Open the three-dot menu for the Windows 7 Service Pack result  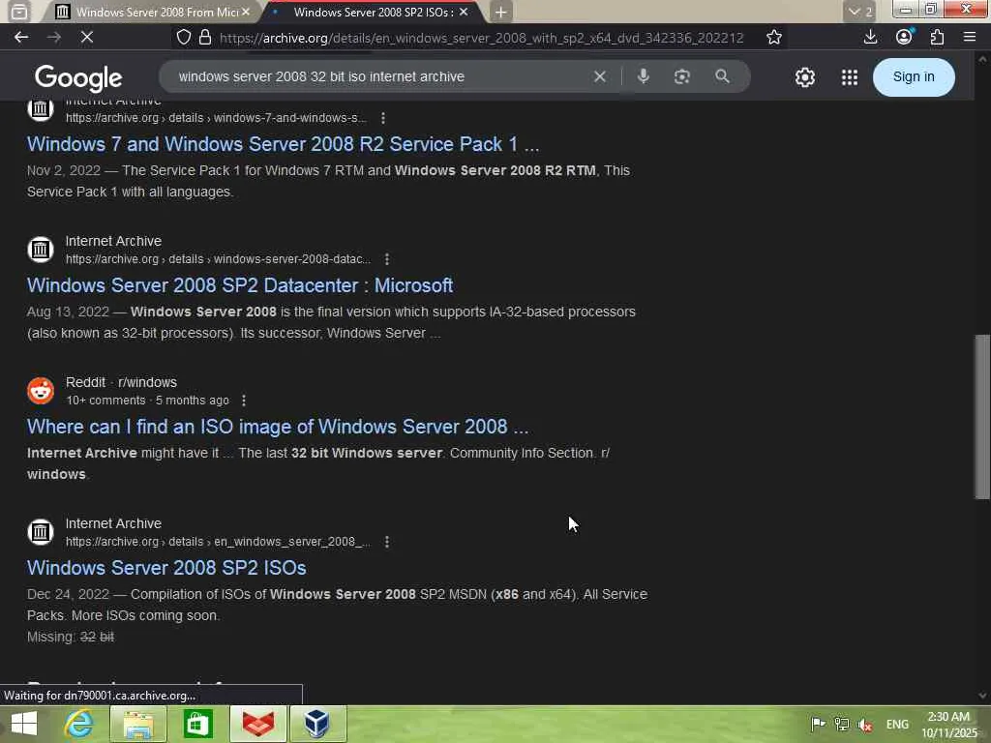pos(383,118)
